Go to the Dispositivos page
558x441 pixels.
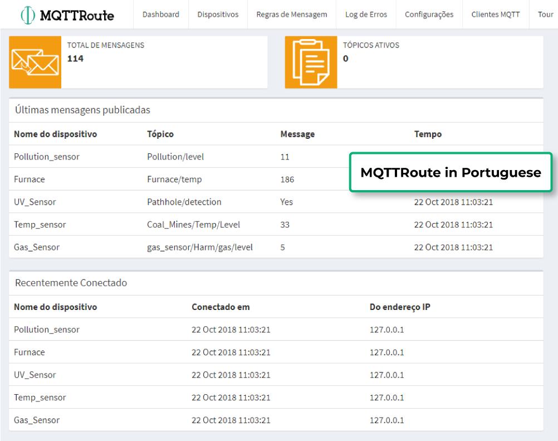coord(218,14)
